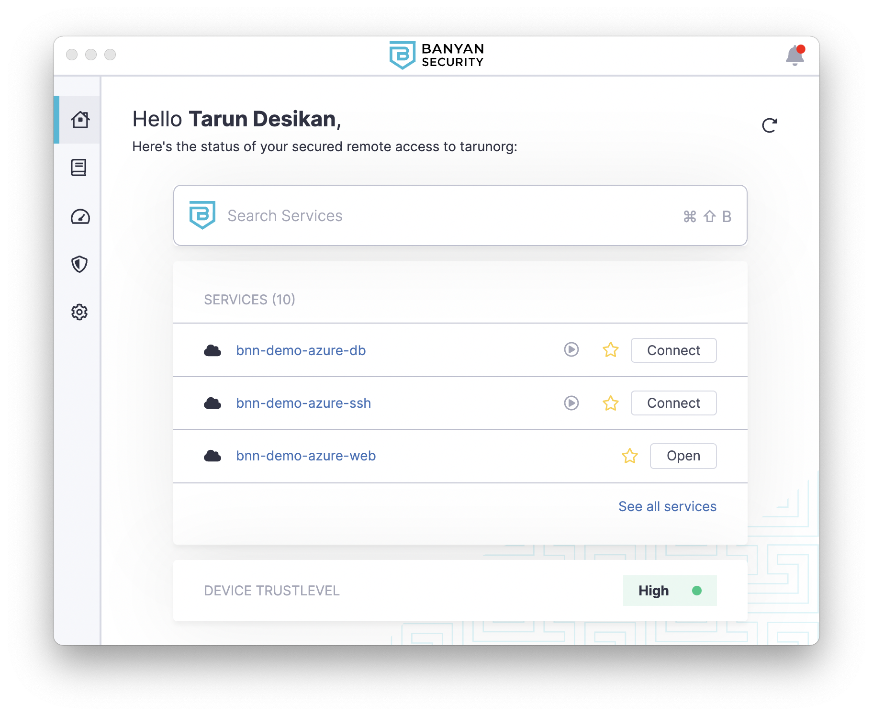Click the cloud icon beside bnn-demo-azure-db
The height and width of the screenshot is (716, 873).
[213, 351]
